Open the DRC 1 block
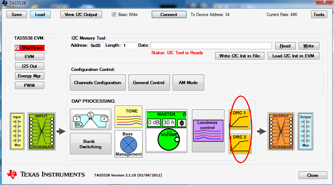This screenshot has height=185, width=334. pos(240,120)
